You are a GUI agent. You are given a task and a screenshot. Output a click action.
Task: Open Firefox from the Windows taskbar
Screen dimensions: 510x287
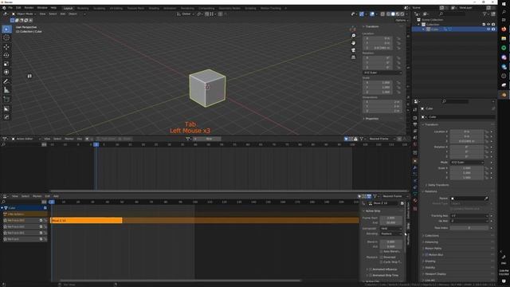[x=504, y=29]
